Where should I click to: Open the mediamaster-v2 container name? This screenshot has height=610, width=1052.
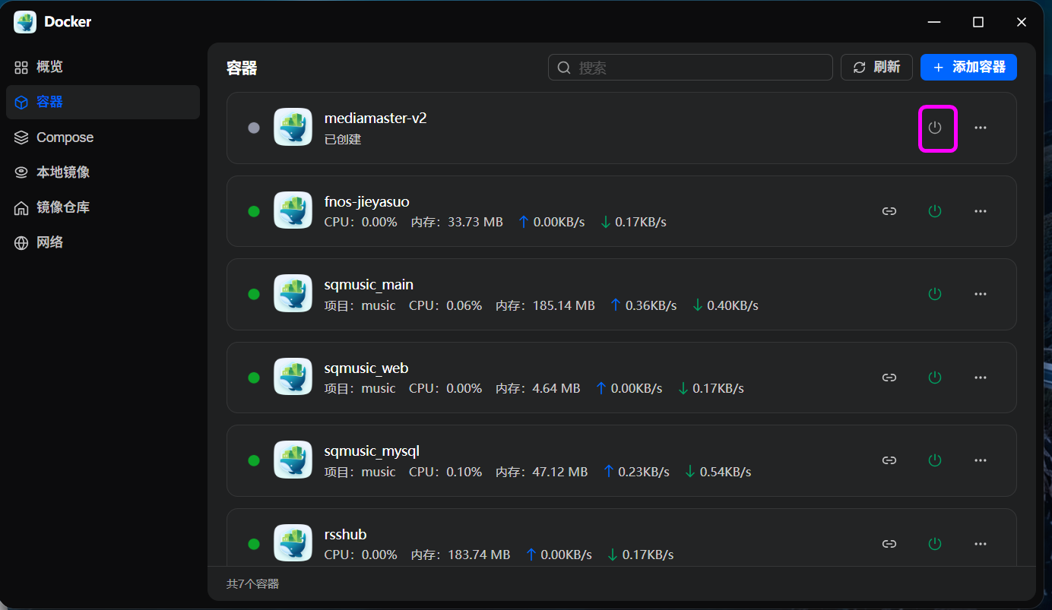point(375,119)
